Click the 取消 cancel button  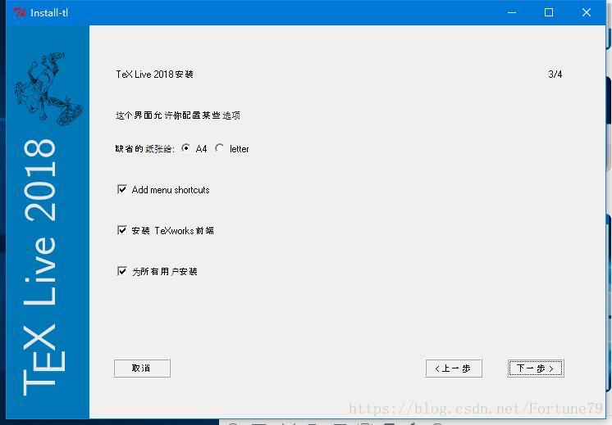[142, 368]
